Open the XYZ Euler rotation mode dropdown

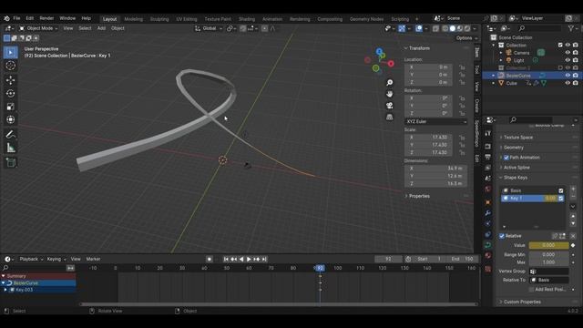pyautogui.click(x=435, y=121)
